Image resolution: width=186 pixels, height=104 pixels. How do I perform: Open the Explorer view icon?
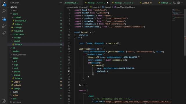point(4,4)
